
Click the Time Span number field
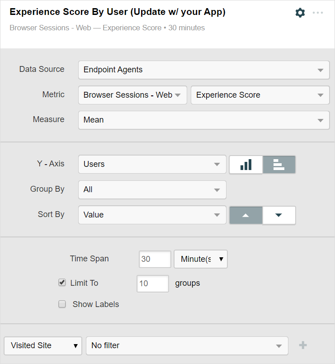coord(155,260)
